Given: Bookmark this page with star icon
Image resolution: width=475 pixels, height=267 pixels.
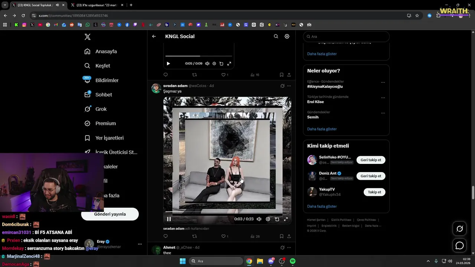Looking at the screenshot, I should (417, 16).
